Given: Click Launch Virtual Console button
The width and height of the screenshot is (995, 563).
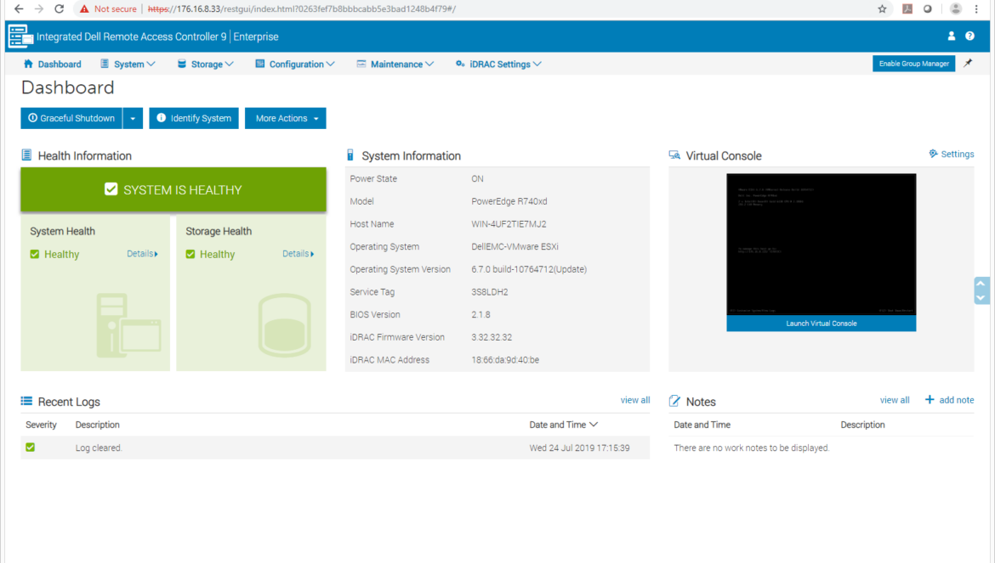Looking at the screenshot, I should [822, 324].
